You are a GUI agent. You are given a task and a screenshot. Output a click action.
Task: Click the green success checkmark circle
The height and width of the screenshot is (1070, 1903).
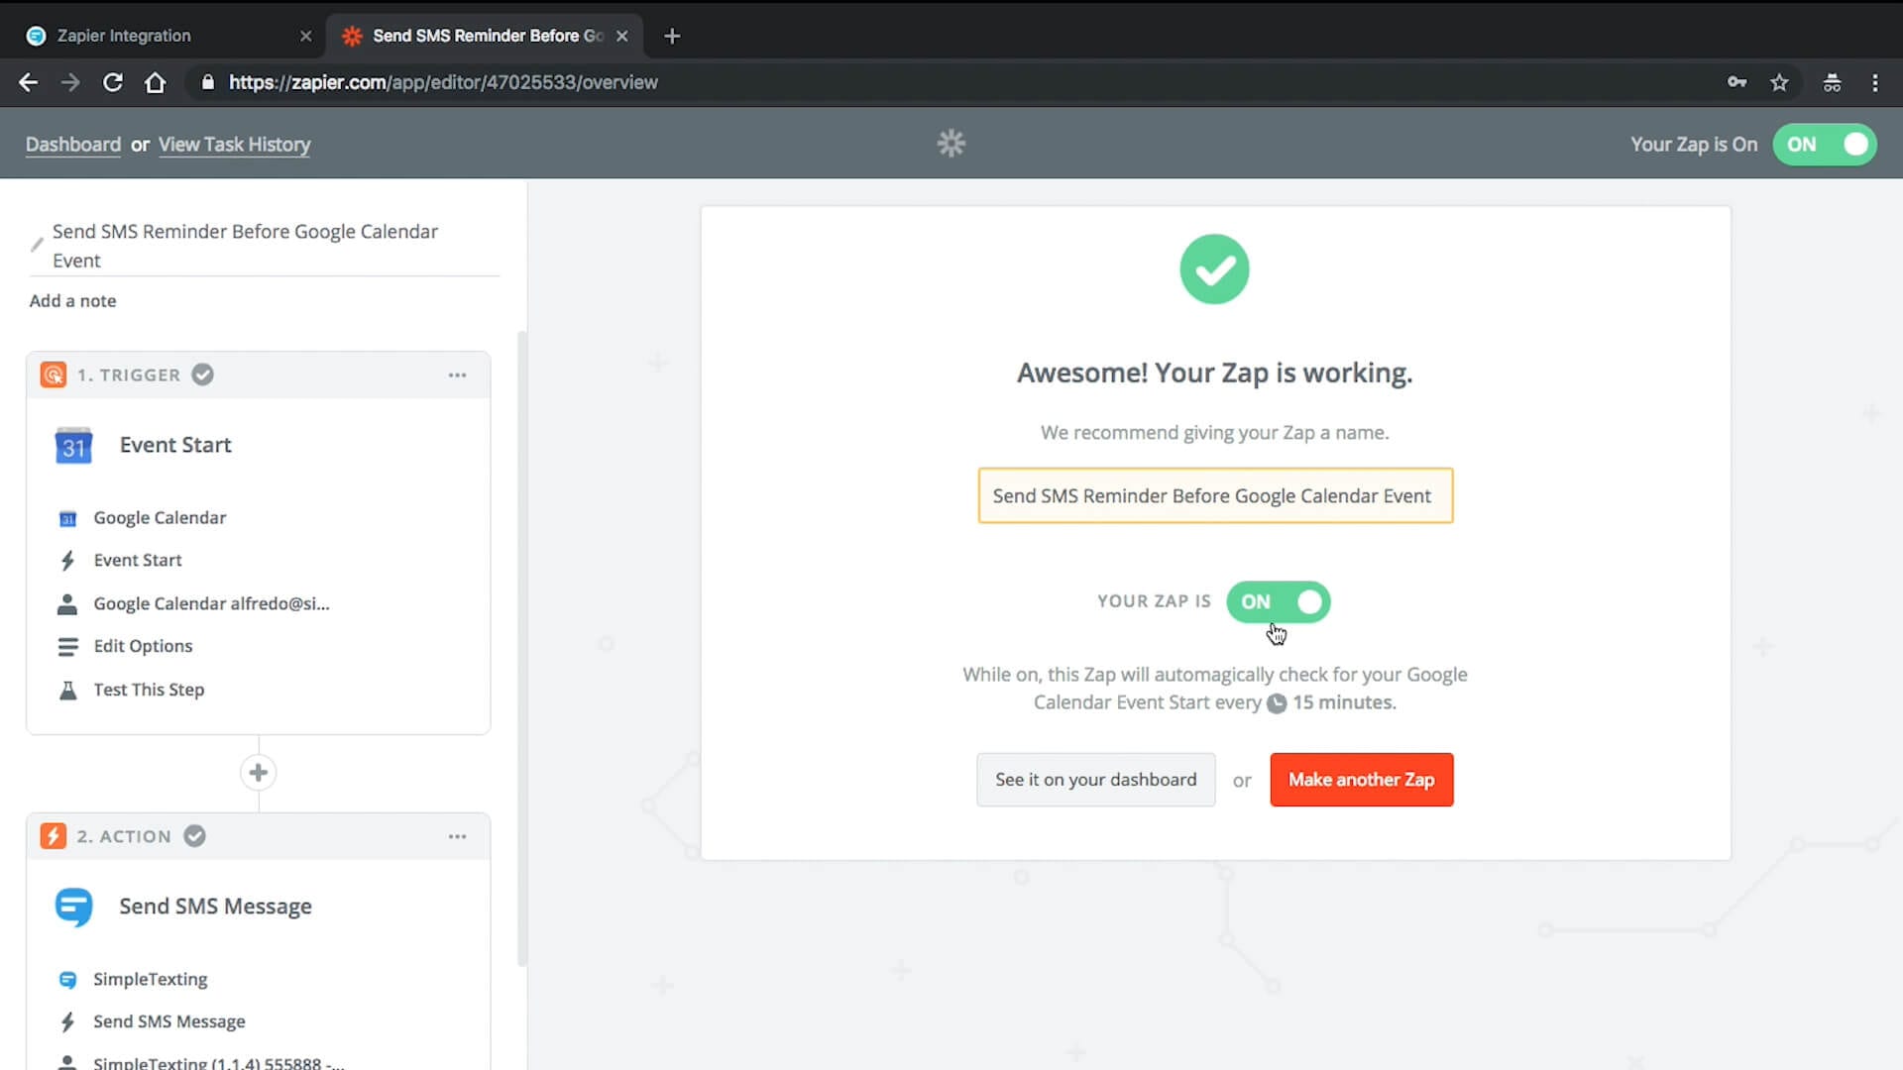click(x=1214, y=269)
